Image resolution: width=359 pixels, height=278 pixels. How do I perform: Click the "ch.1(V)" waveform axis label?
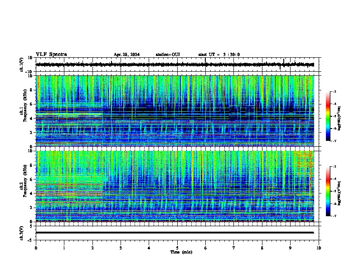[22, 65]
